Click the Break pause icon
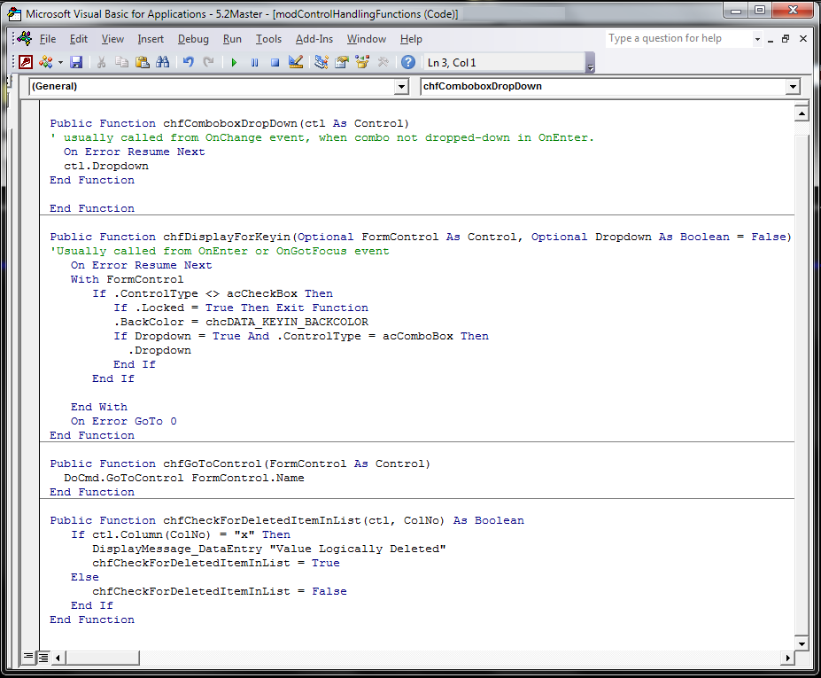Screen dimensions: 821x678 pos(254,62)
